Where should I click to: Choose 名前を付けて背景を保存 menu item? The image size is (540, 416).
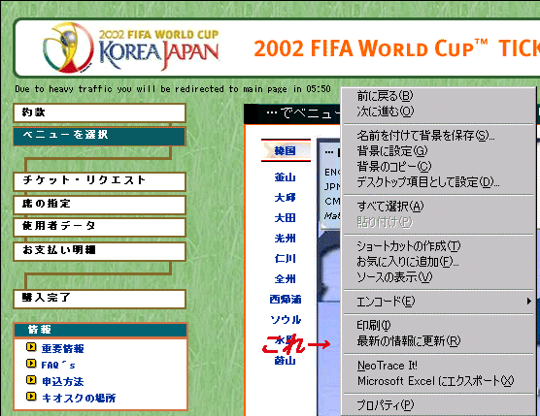point(425,136)
